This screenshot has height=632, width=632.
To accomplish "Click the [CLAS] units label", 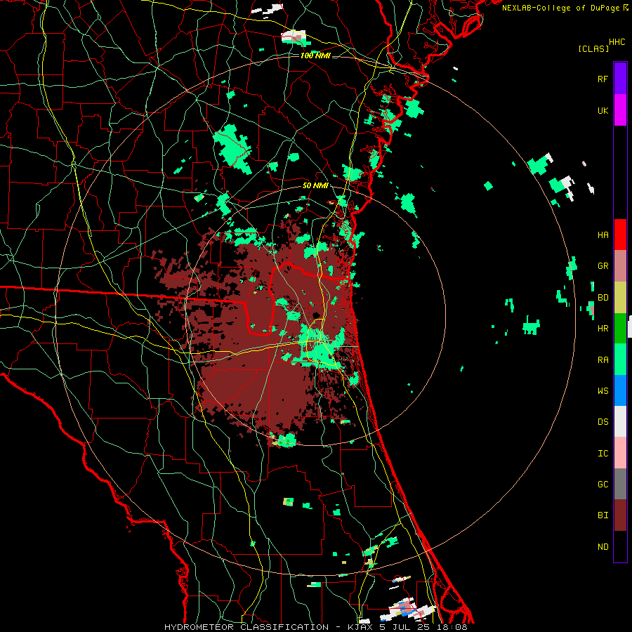I will (593, 48).
